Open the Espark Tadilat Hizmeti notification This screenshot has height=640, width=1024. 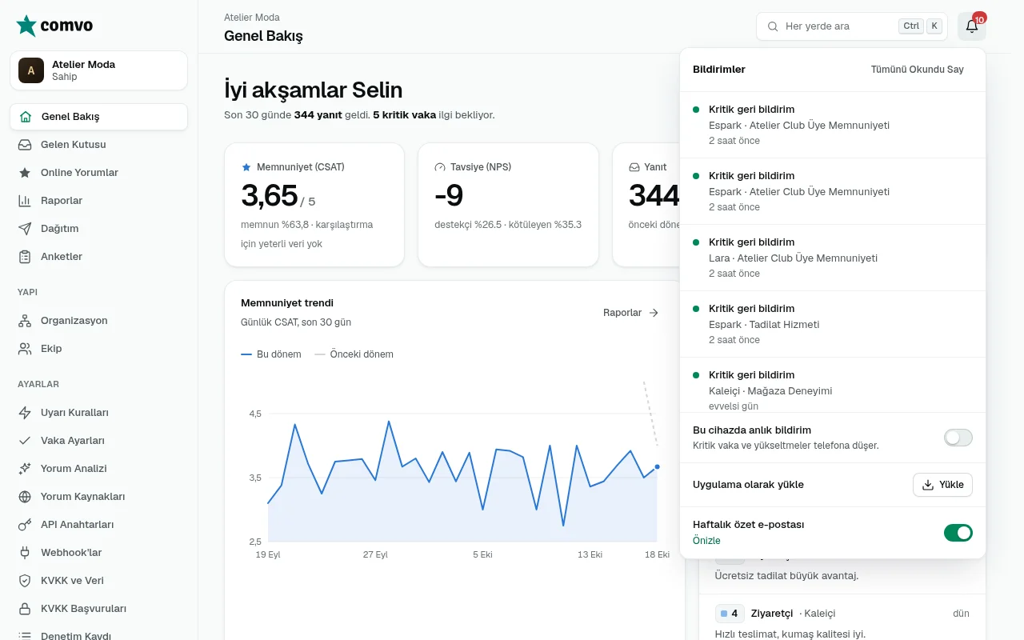pos(832,324)
